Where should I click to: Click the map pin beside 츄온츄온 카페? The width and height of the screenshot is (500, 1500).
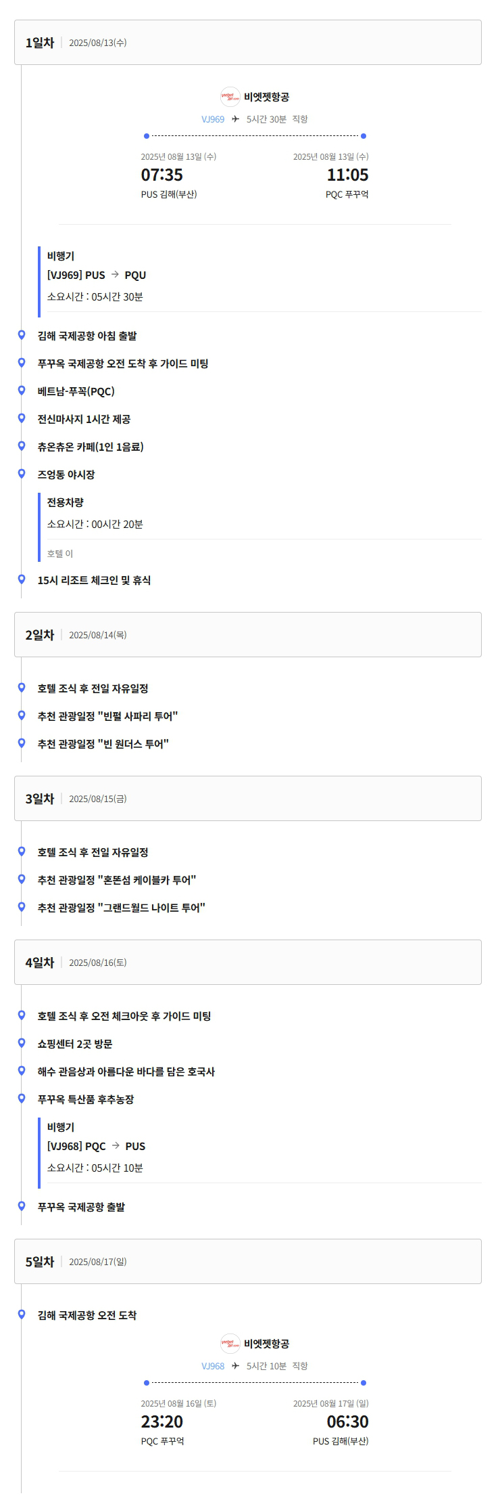pyautogui.click(x=22, y=446)
